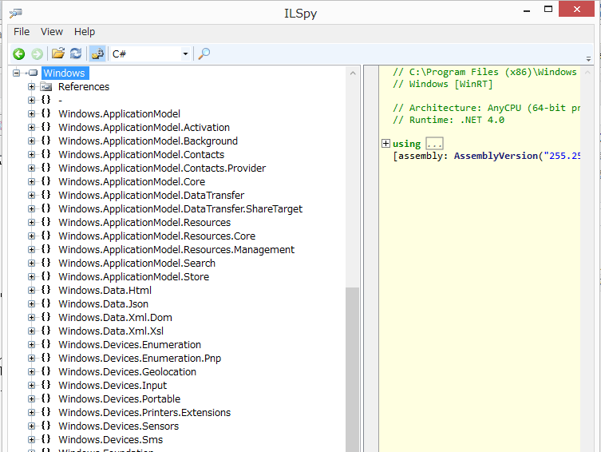Expand the collapsed using block
The width and height of the screenshot is (601, 452).
(386, 144)
